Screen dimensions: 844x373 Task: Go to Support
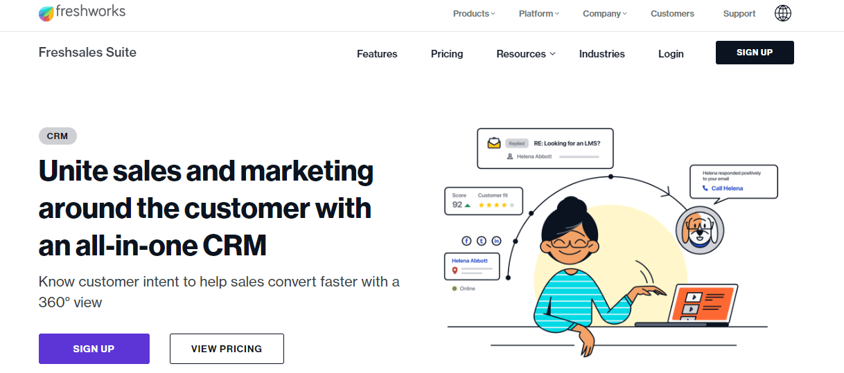pyautogui.click(x=739, y=13)
